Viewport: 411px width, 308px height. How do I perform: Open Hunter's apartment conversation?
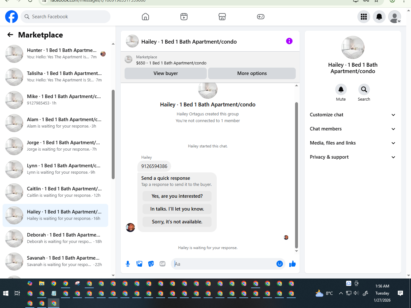click(55, 54)
